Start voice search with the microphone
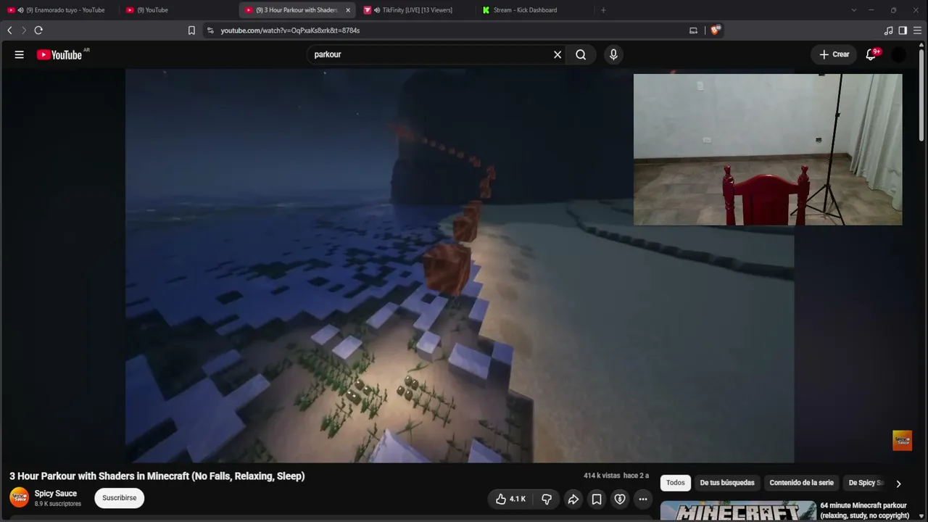The image size is (928, 522). [x=613, y=54]
